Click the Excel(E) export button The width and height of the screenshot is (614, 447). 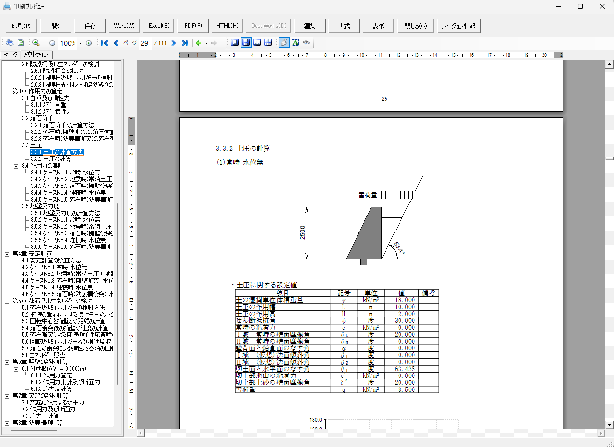(159, 26)
